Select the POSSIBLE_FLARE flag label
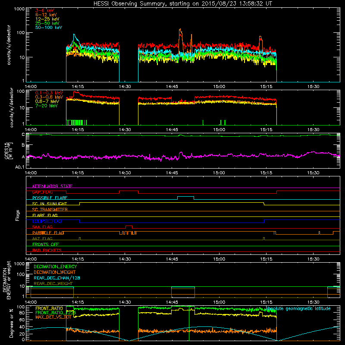Viewport: 345px width, 345px height. (50, 198)
